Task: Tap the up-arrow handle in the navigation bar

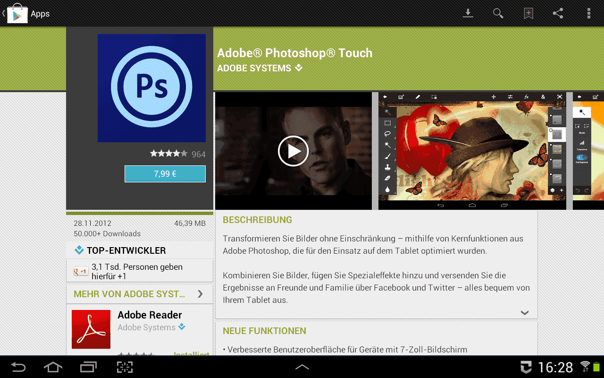Action: (x=302, y=367)
